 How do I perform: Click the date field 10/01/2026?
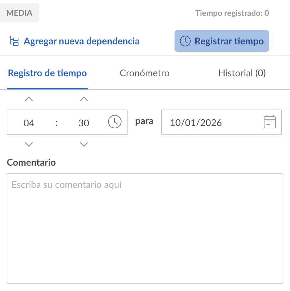pos(222,122)
